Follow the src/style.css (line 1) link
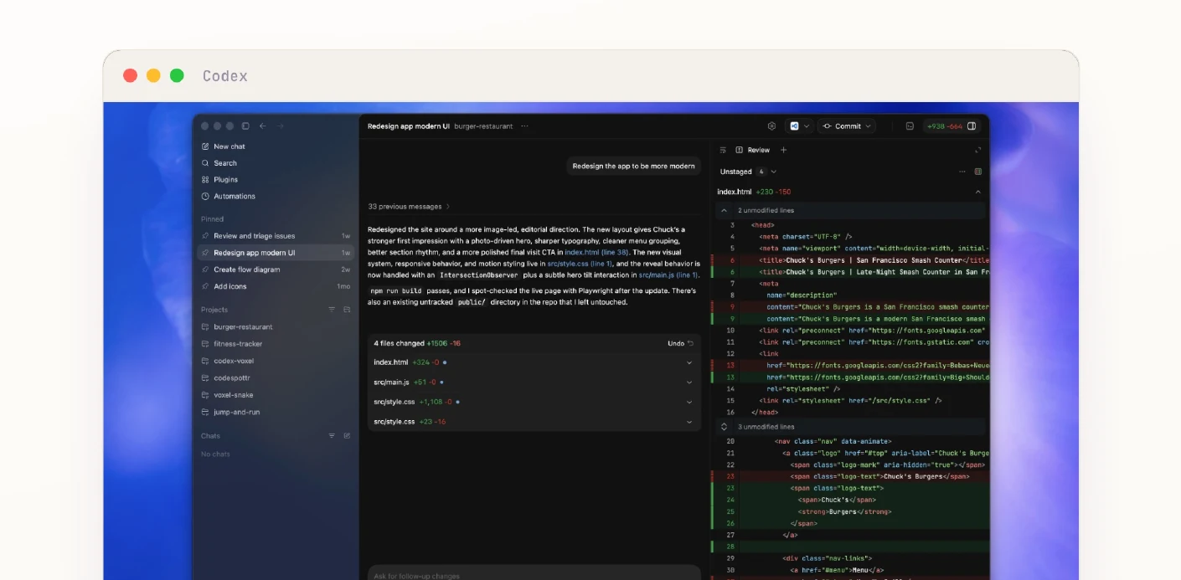The image size is (1181, 580). click(580, 264)
